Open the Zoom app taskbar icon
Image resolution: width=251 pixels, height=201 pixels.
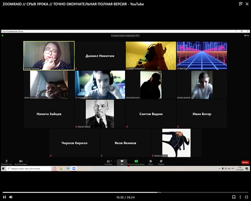click(x=74, y=168)
